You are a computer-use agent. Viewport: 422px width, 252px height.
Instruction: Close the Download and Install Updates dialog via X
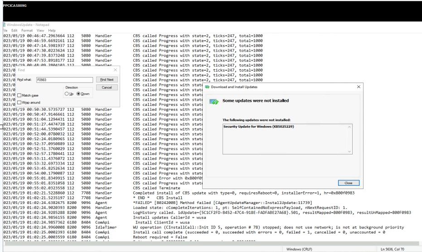click(359, 87)
